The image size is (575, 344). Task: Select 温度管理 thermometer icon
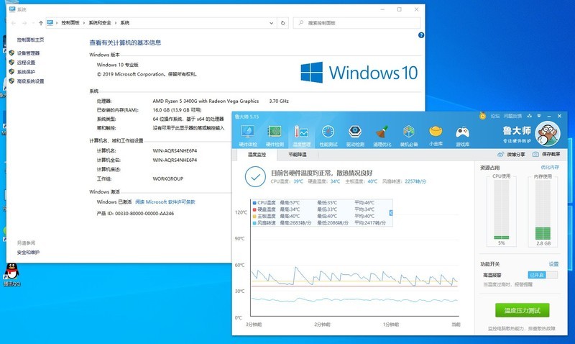click(301, 135)
